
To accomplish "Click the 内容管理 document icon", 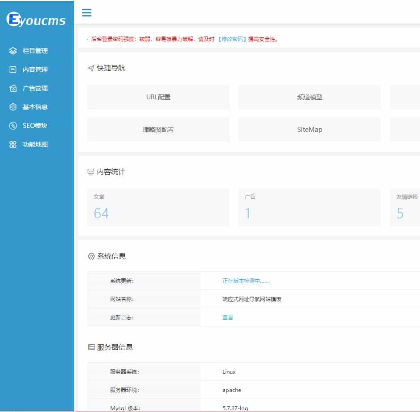I will pos(13,69).
